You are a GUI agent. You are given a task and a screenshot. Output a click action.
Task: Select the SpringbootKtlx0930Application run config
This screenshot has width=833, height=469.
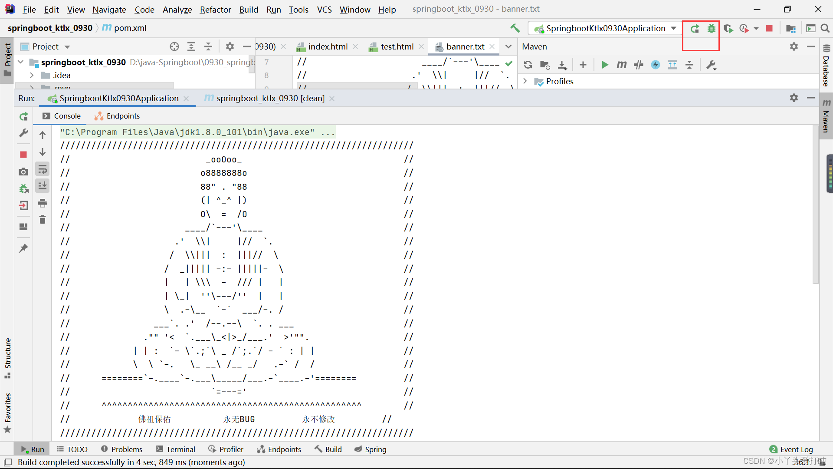[x=603, y=28]
